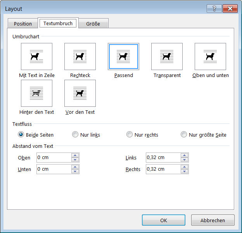Open the Textumbruch tab
This screenshot has height=233, width=242.
click(x=58, y=23)
